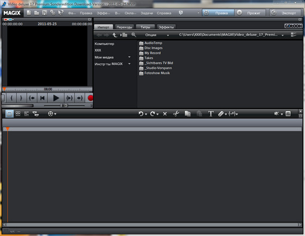305x236 pixels.
Task: Open search with the magnifier icon
Action: [133, 35]
